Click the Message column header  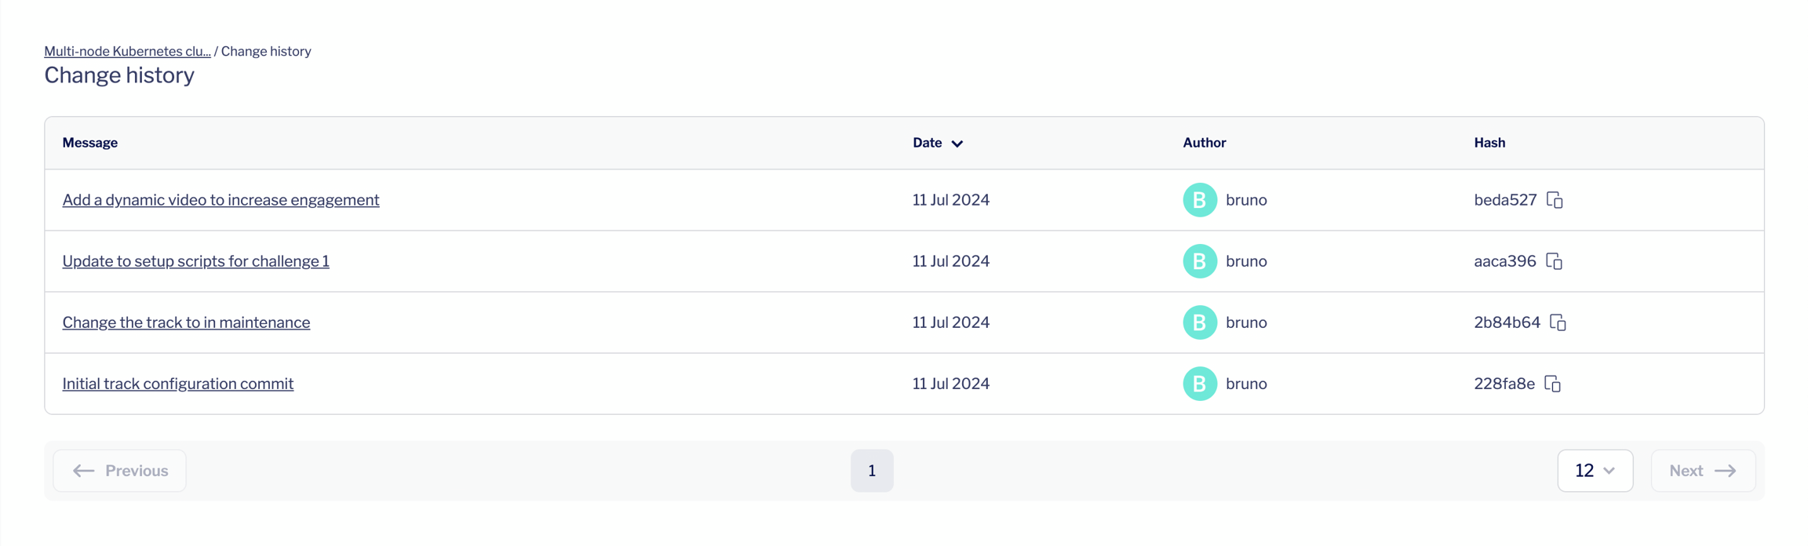coord(90,143)
